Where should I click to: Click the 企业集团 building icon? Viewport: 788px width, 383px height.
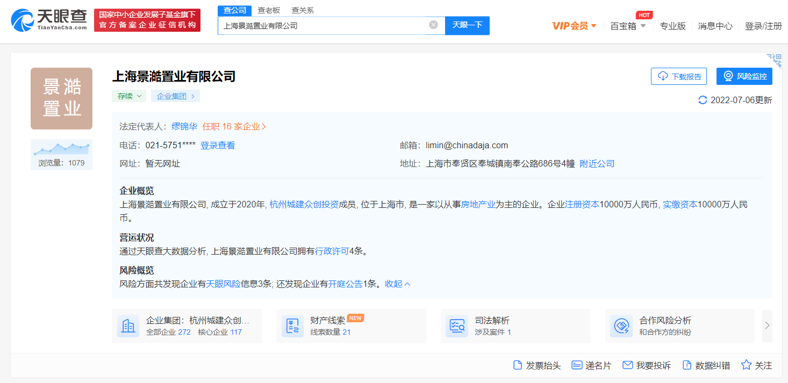pyautogui.click(x=128, y=326)
